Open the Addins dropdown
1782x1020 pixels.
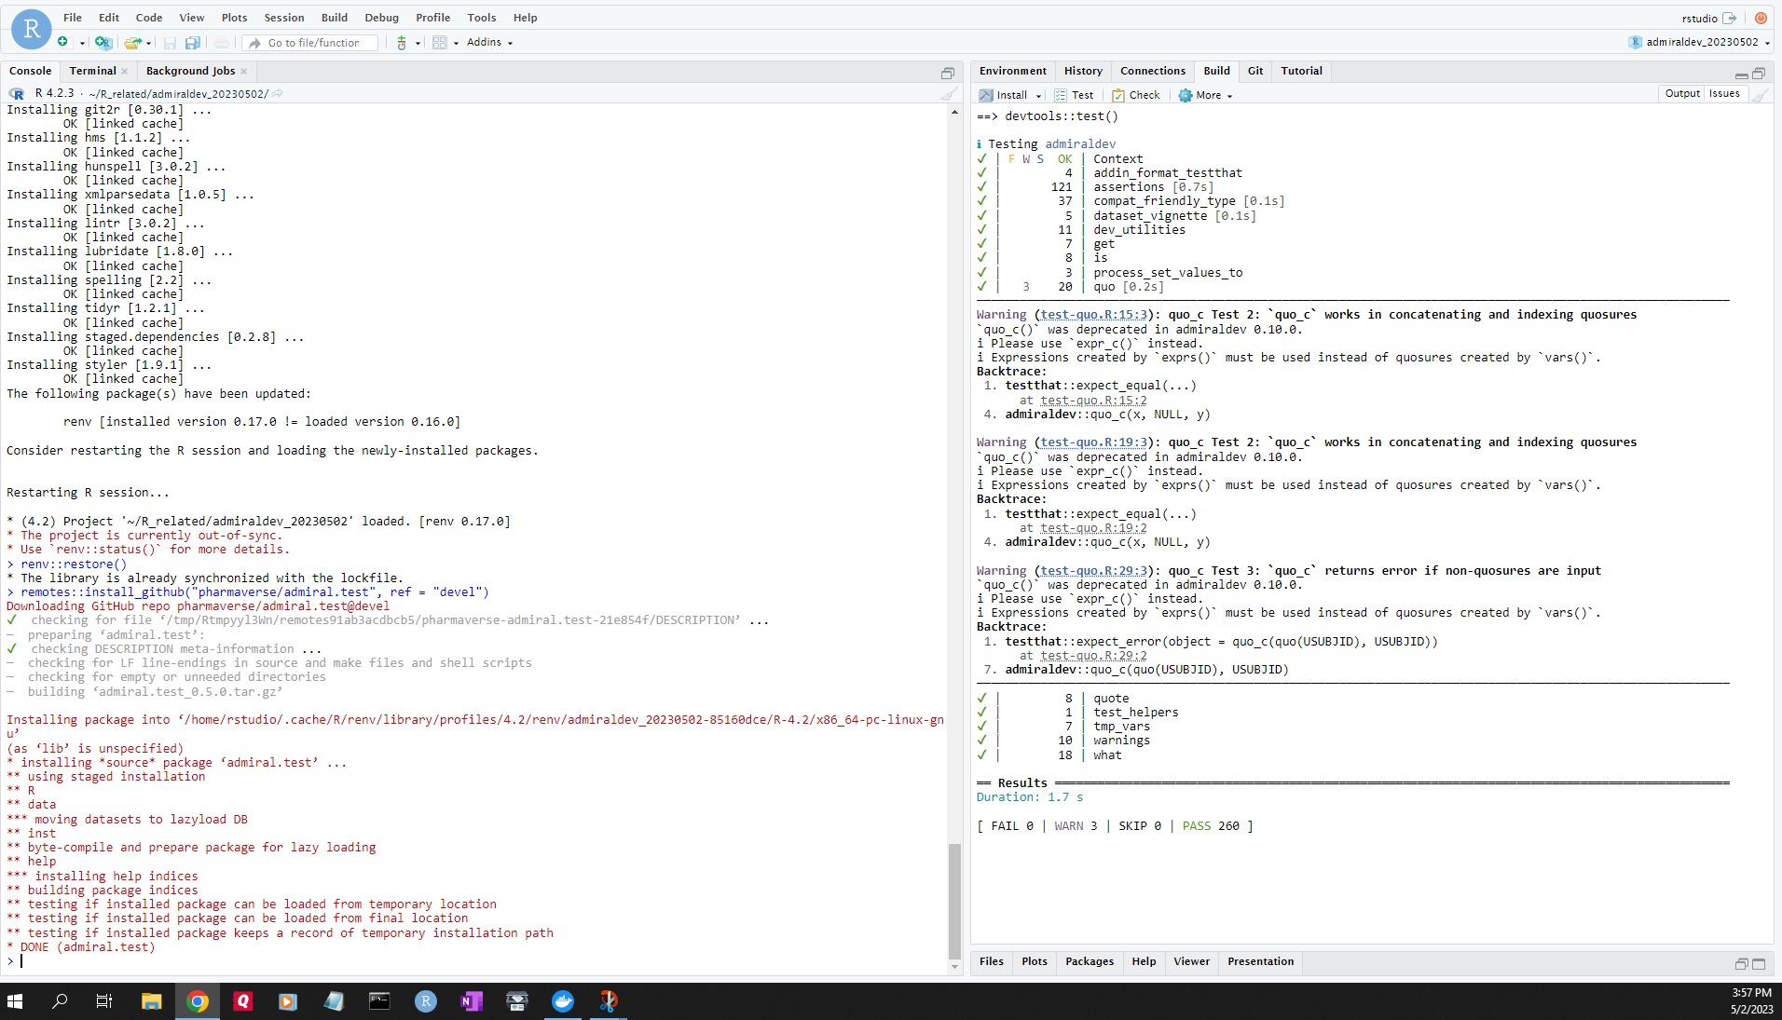487,42
